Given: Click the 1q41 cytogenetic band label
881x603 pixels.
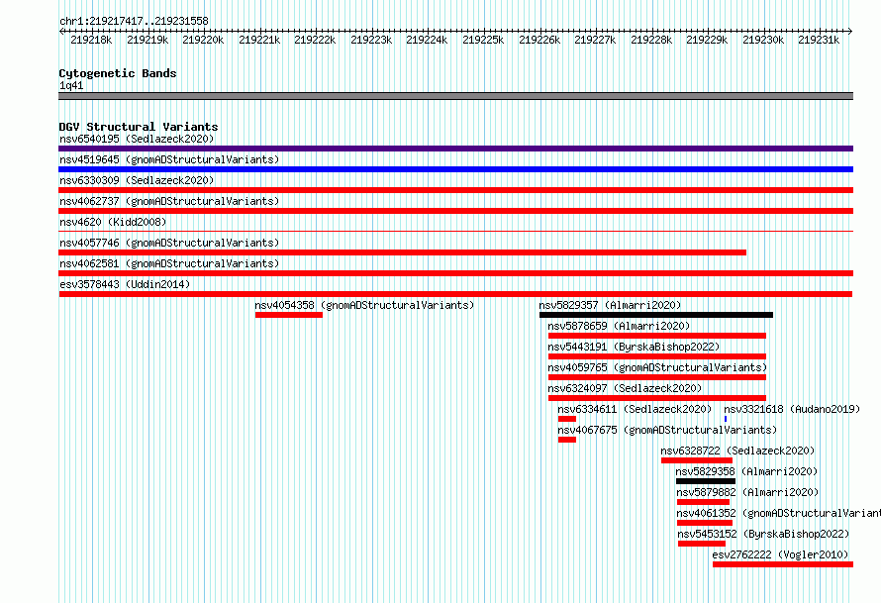Looking at the screenshot, I should coord(71,85).
